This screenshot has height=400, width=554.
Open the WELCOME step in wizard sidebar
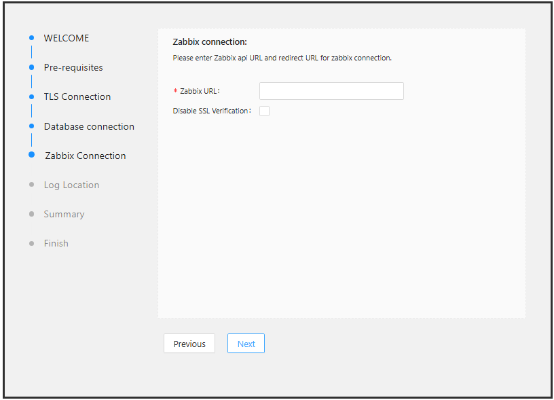coord(67,38)
